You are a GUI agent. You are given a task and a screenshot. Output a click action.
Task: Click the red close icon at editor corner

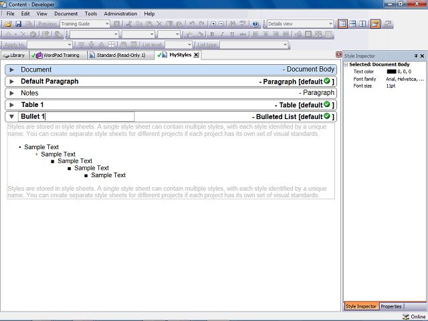[x=339, y=55]
